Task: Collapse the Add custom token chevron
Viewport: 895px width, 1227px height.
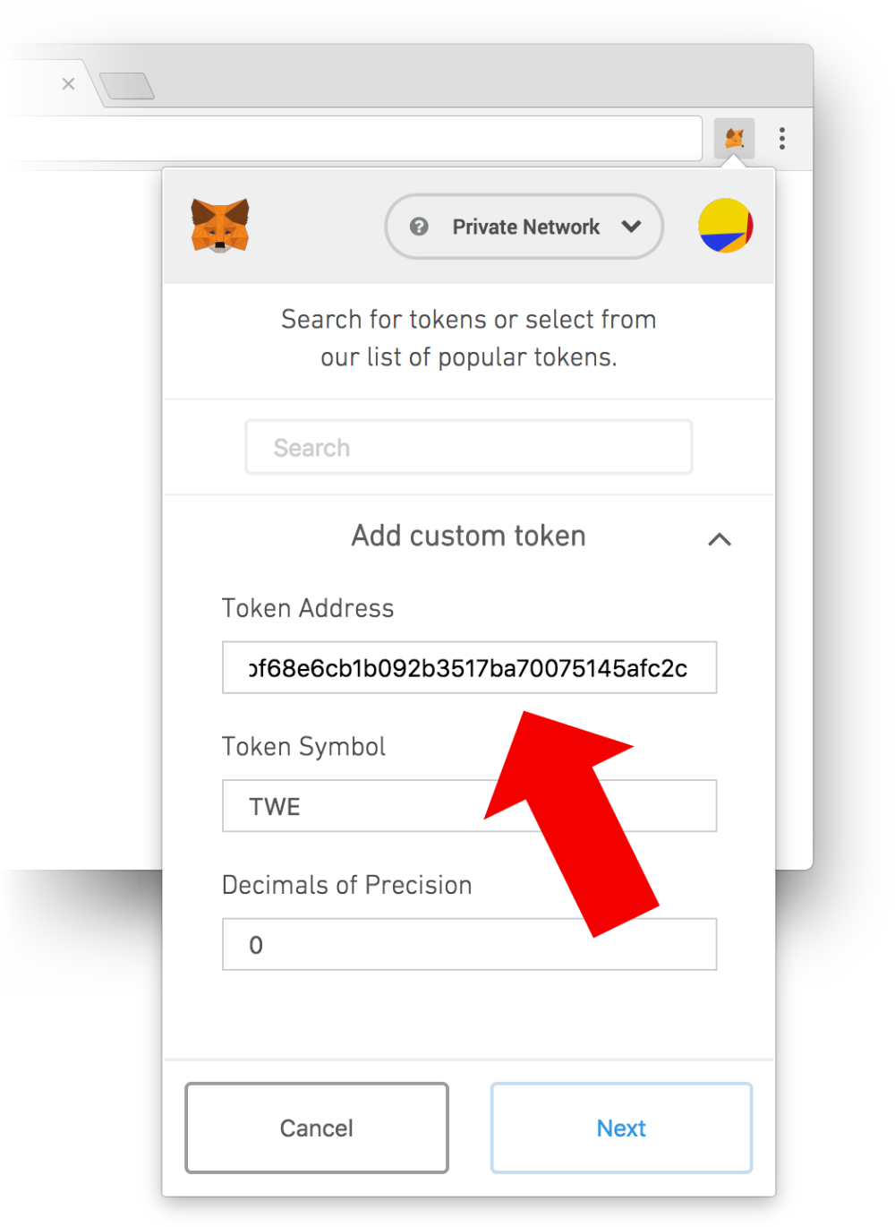Action: click(720, 539)
